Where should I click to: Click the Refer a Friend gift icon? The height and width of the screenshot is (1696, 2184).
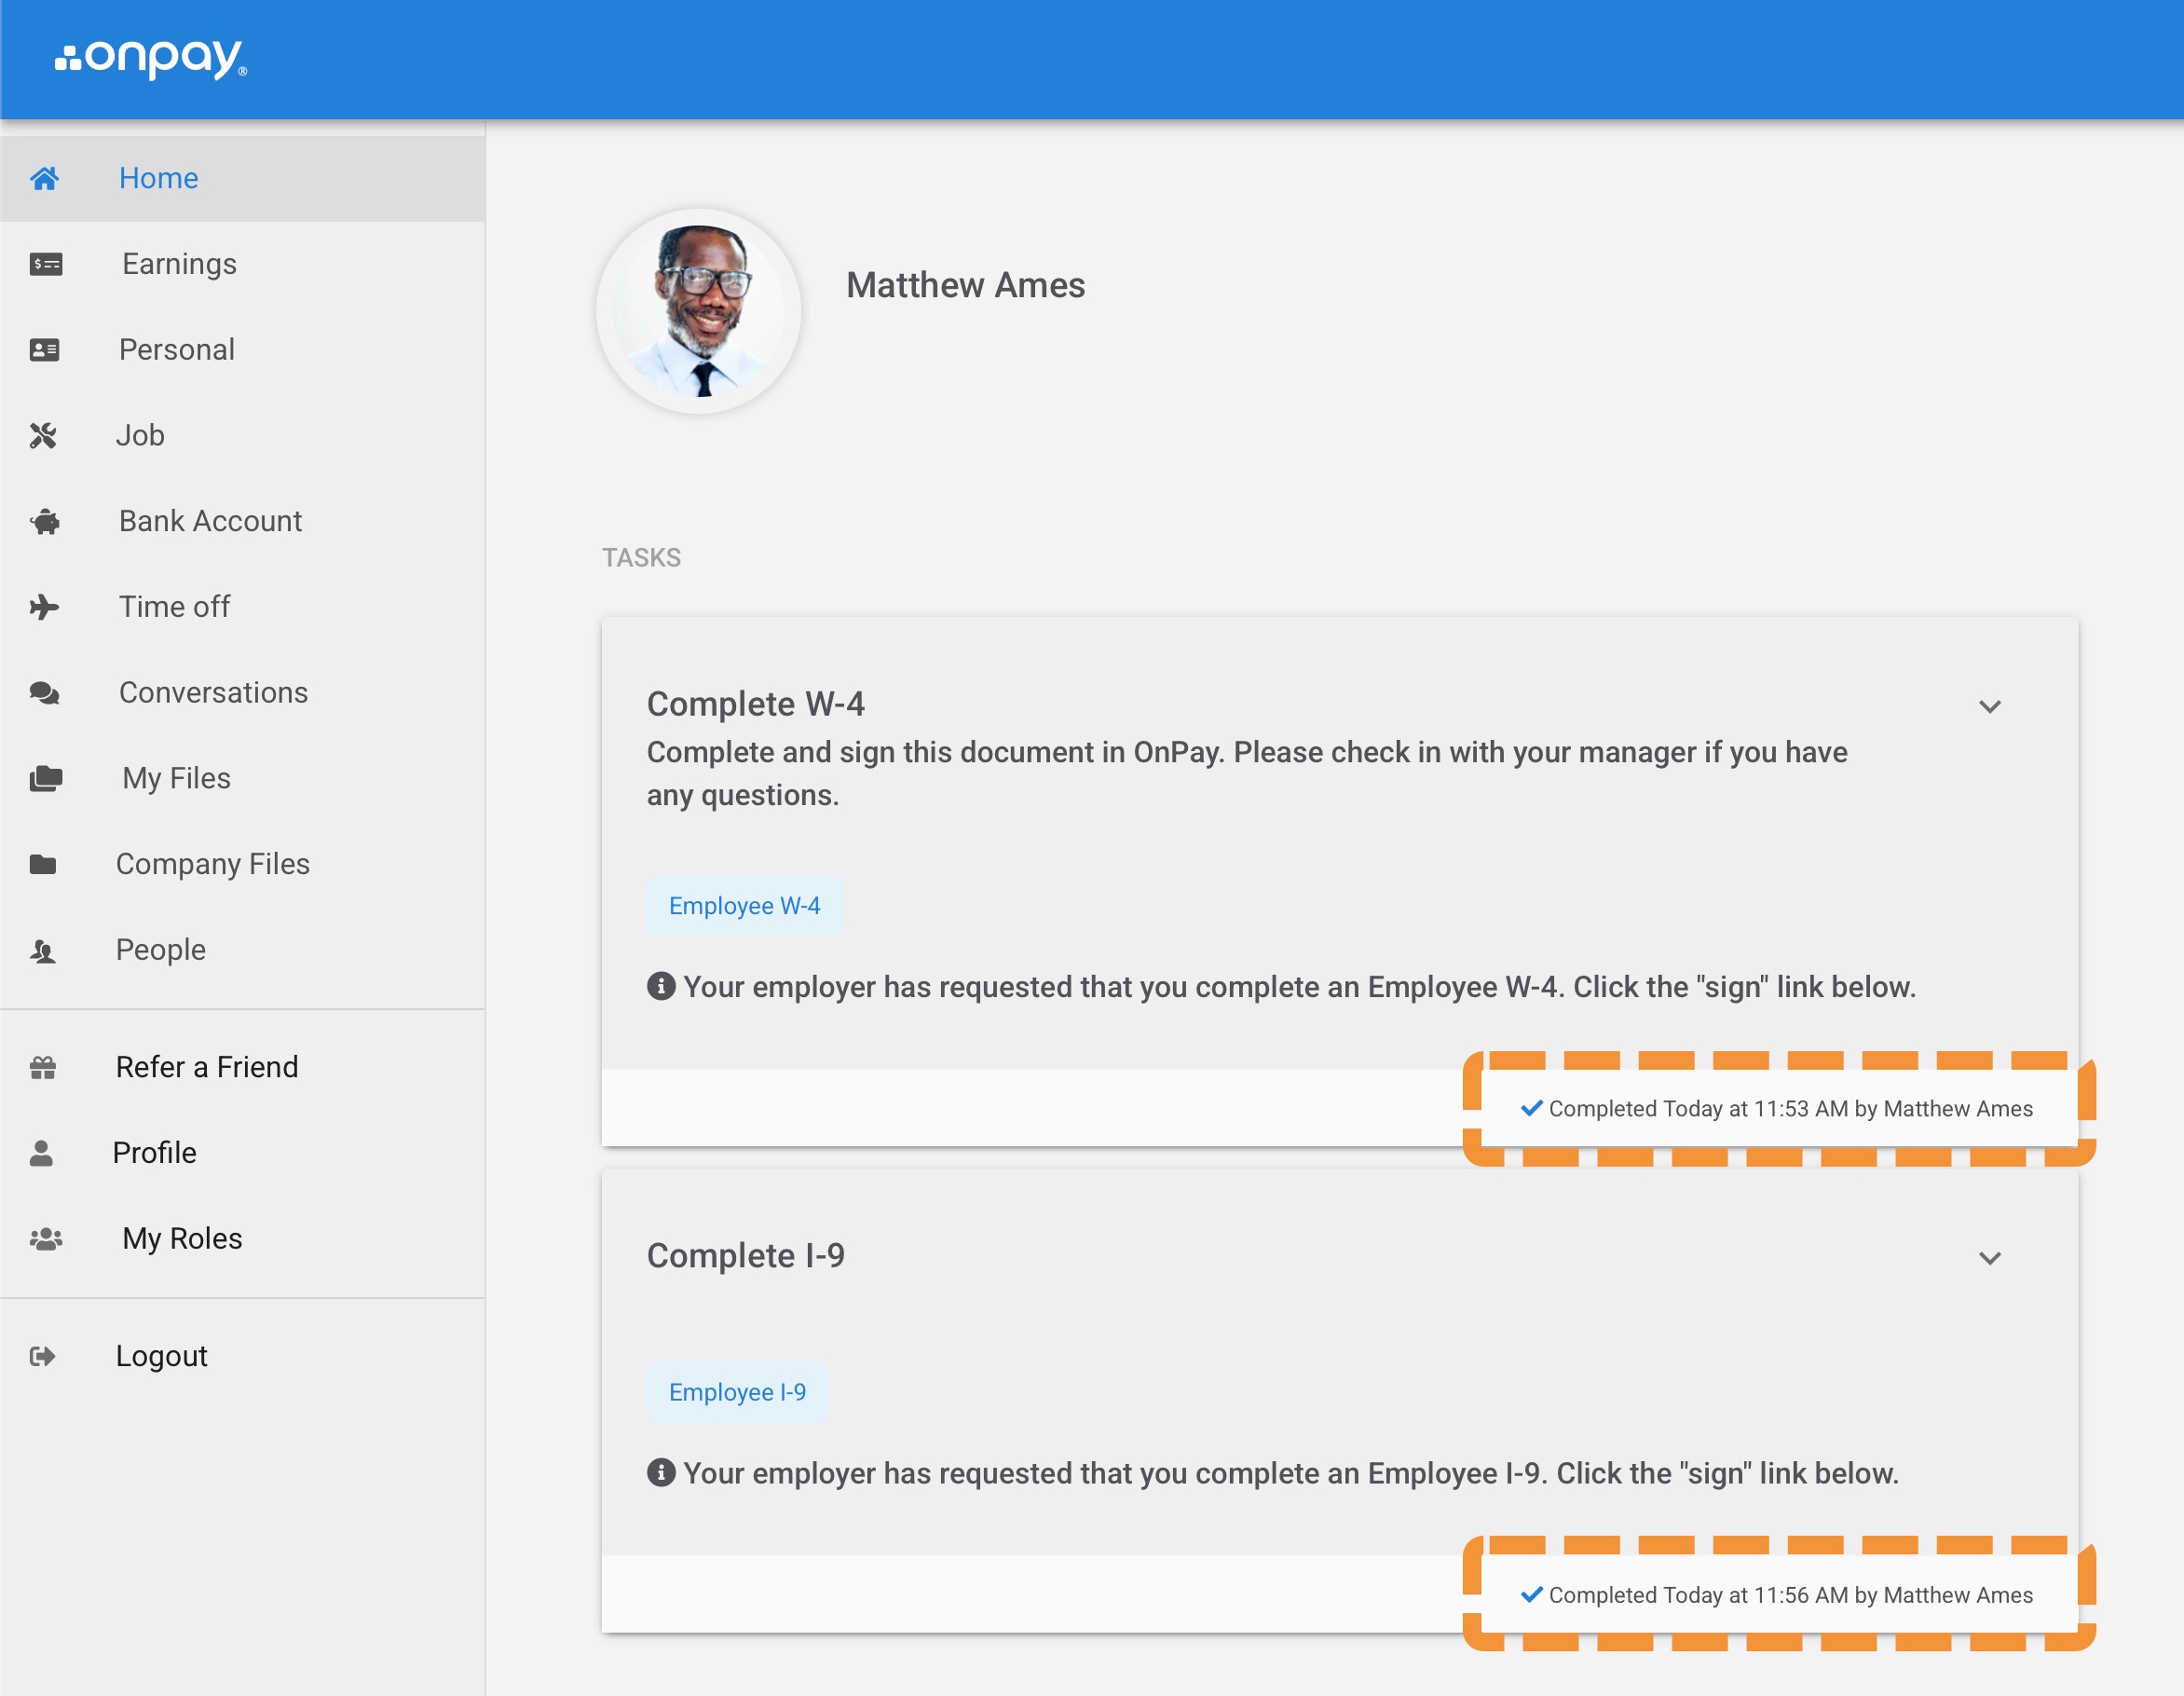pyautogui.click(x=43, y=1068)
